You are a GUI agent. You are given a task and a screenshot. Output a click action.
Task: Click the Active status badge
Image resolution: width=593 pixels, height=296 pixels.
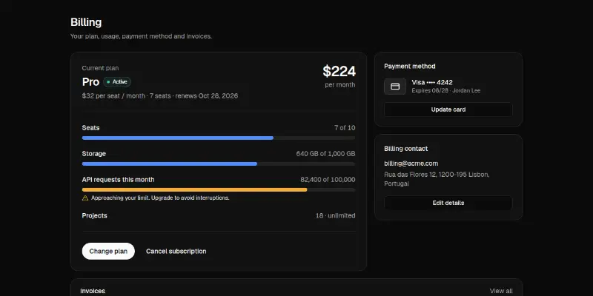click(x=117, y=82)
